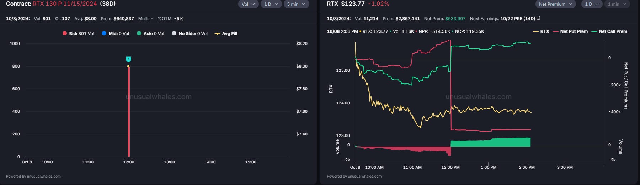The height and width of the screenshot is (185, 640).
Task: Click the Avg: $8.00 stat
Action: [85, 18]
